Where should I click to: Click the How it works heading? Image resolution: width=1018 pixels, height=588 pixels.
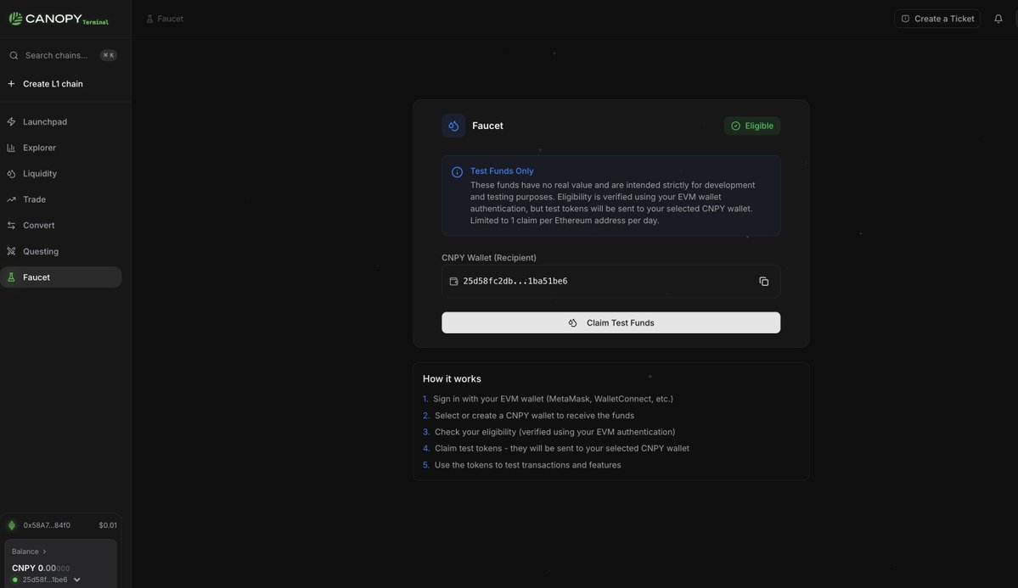pyautogui.click(x=452, y=379)
